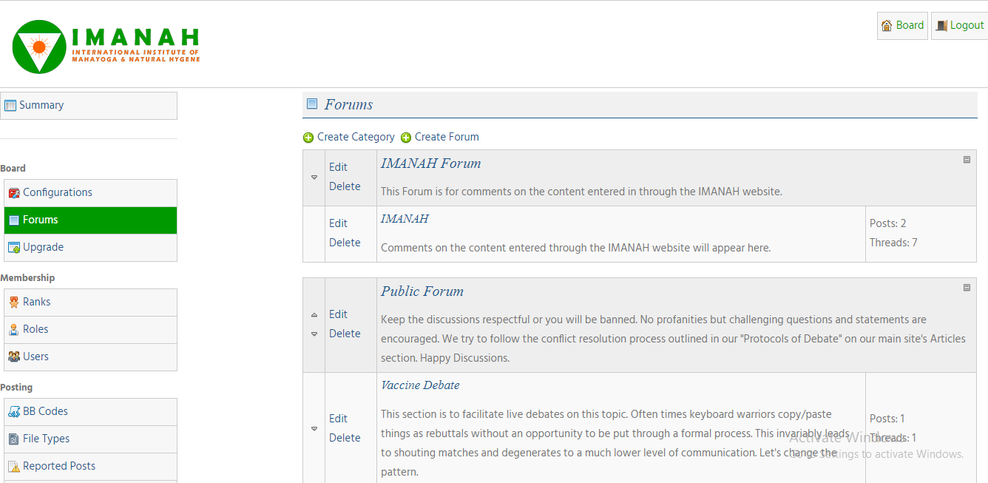Click the Logout button
This screenshot has width=988, height=483.
959,25
